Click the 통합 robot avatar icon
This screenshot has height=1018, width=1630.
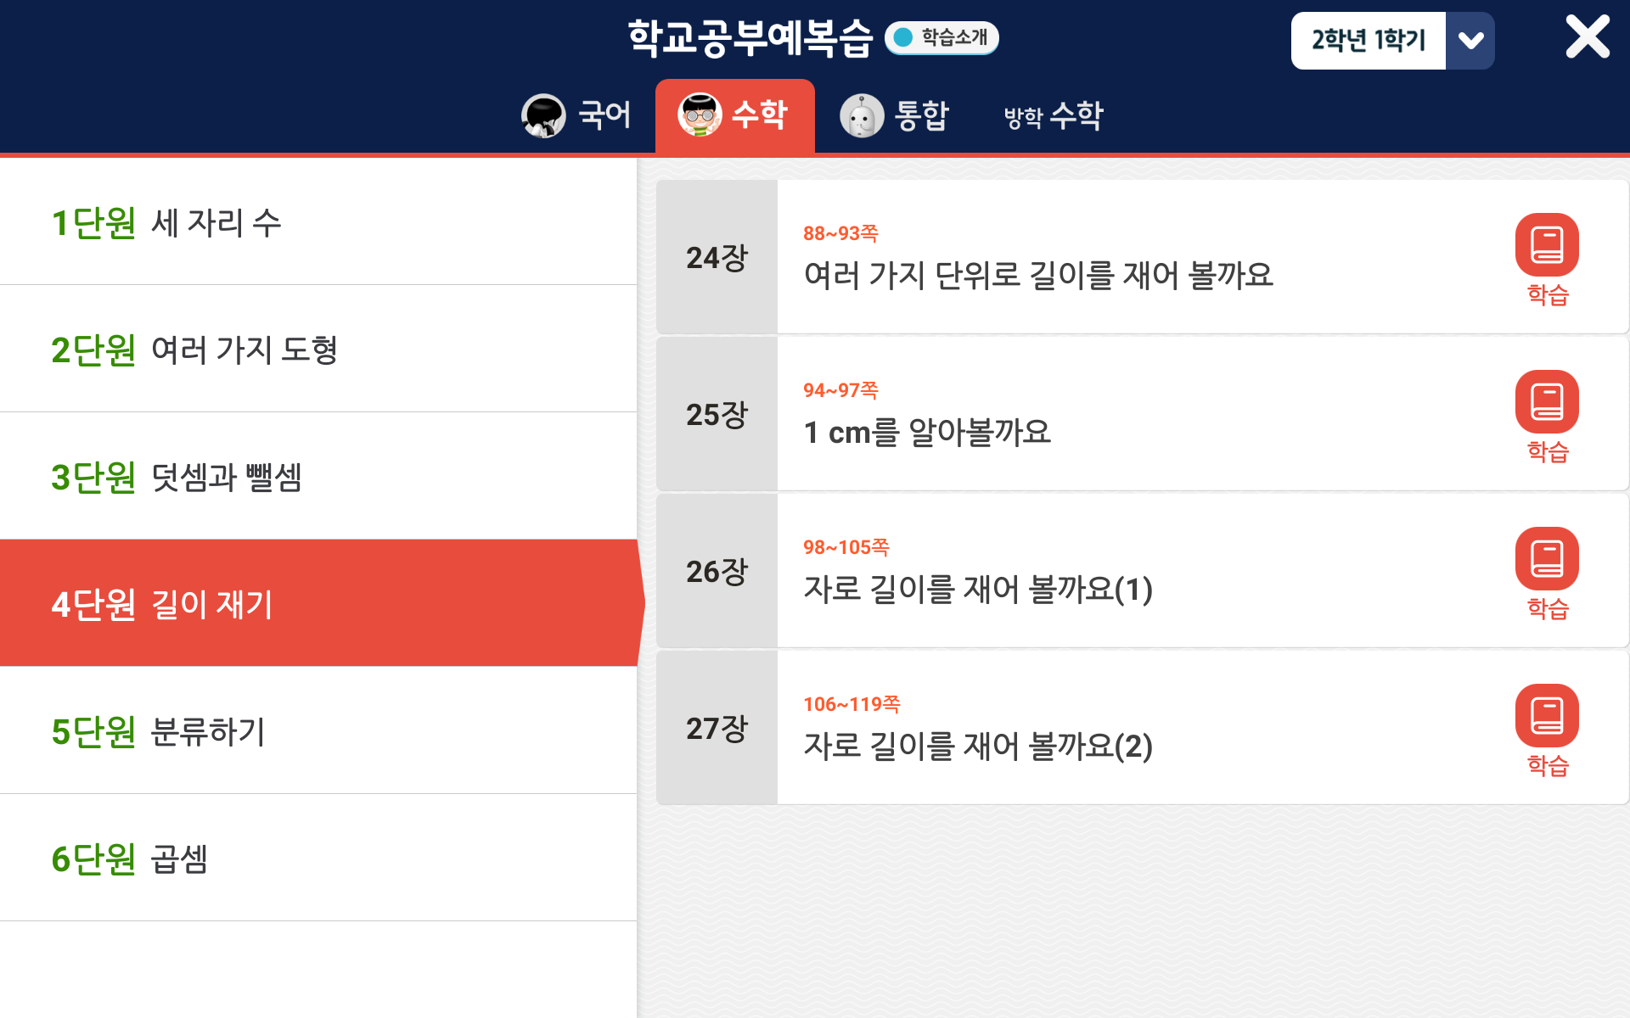862,115
